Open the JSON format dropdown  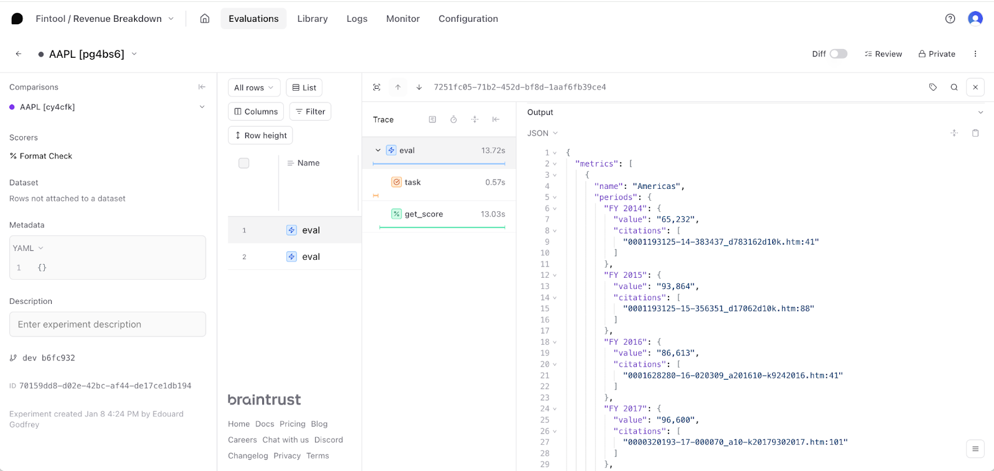point(542,133)
